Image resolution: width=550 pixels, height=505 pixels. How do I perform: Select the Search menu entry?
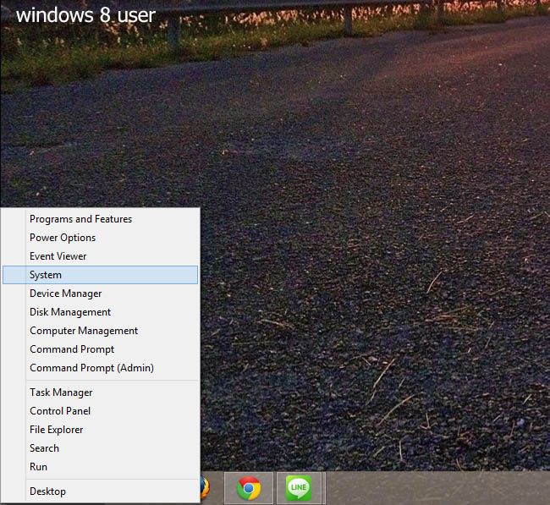[101, 448]
